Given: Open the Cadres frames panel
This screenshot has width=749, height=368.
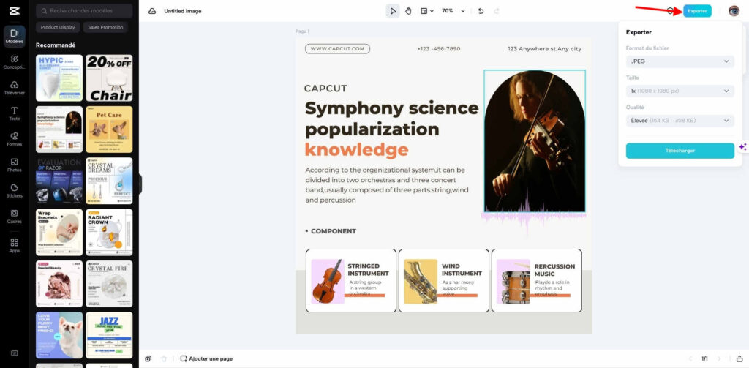Looking at the screenshot, I should click(15, 217).
